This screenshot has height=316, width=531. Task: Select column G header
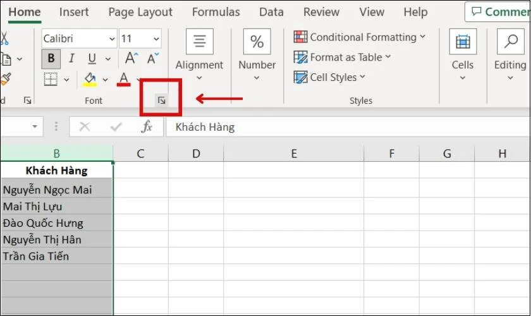447,154
